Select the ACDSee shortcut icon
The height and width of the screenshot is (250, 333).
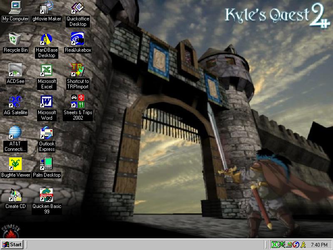[15, 70]
